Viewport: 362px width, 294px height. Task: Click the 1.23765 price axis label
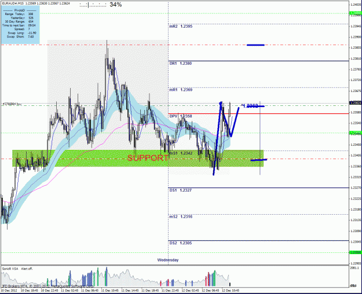coord(356,69)
